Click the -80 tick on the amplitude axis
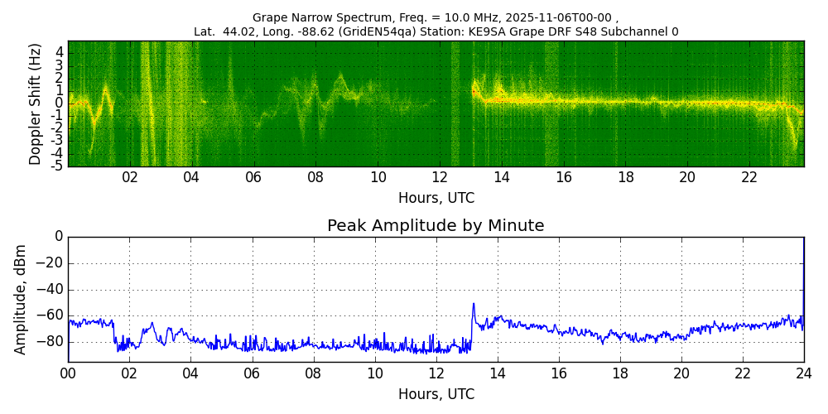This screenshot has width=828, height=414. 51,341
